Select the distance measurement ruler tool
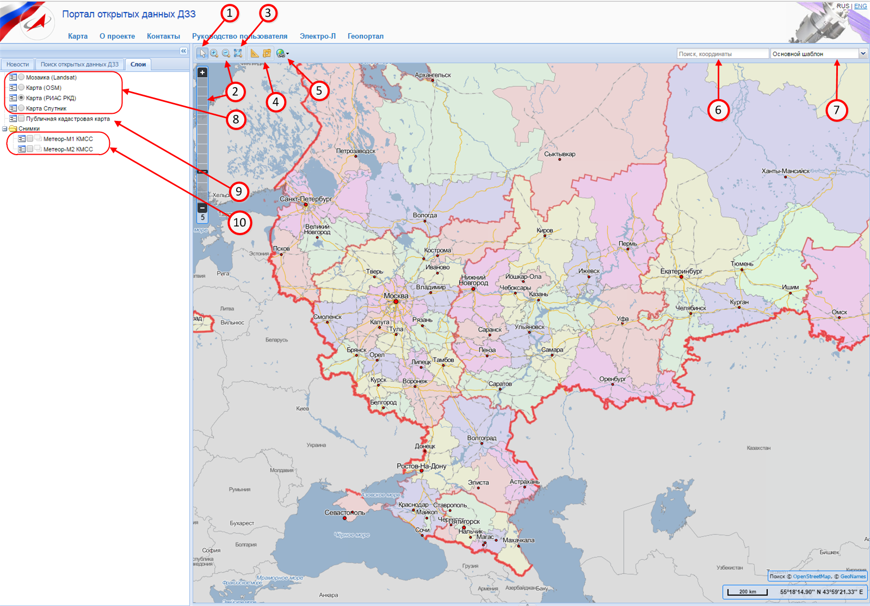Screen dimensions: 870x606 click(x=255, y=53)
